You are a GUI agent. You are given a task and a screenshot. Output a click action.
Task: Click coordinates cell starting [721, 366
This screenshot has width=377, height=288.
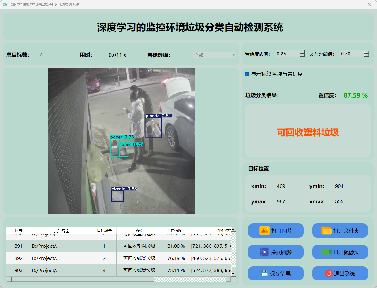211,246
